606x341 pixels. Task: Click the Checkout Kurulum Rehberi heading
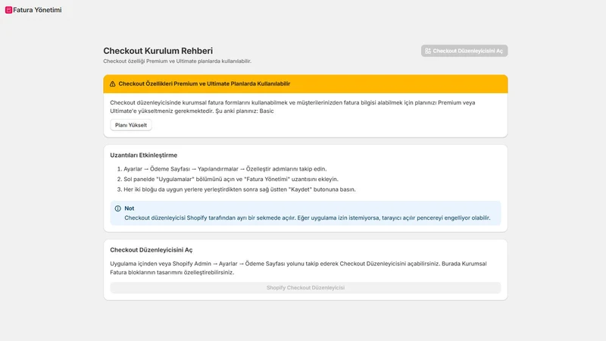click(158, 51)
